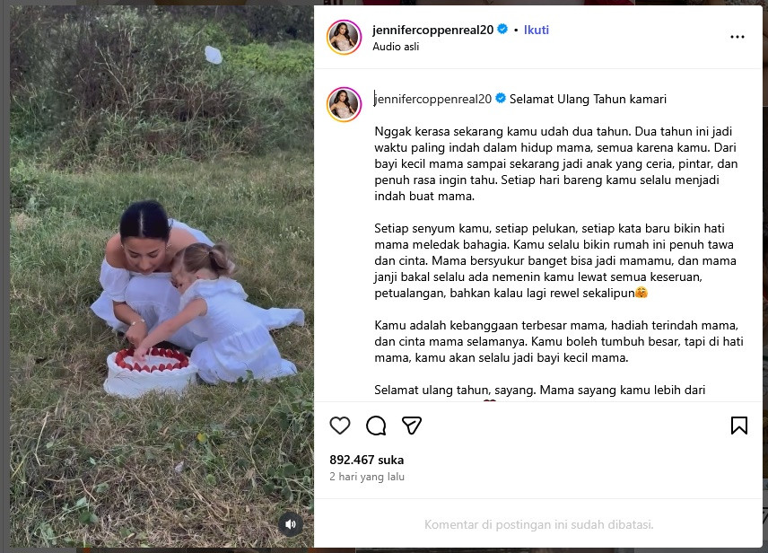This screenshot has width=768, height=553.
Task: Open the jennifercoppenreal20 username in the header
Action: pyautogui.click(x=433, y=30)
